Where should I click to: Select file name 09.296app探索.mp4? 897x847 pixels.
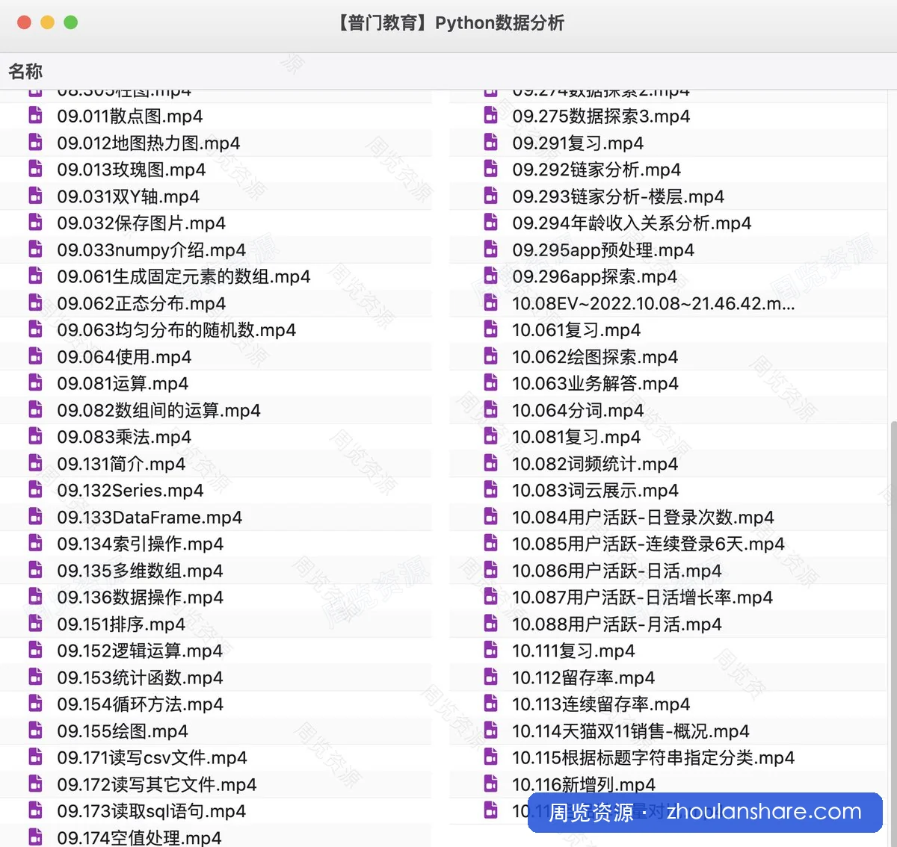pos(595,276)
